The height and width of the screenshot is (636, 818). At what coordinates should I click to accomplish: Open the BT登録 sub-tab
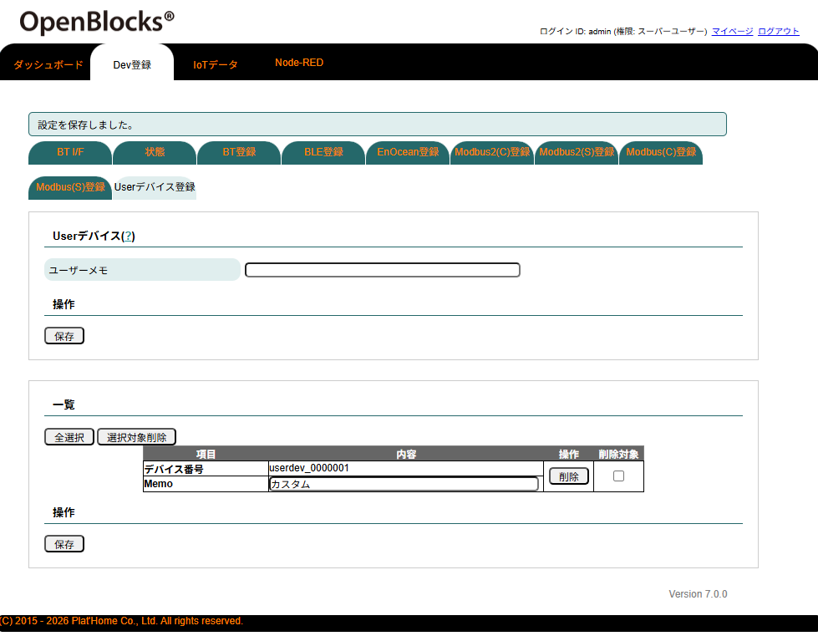239,152
